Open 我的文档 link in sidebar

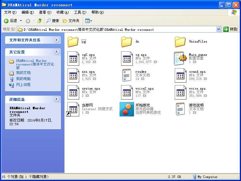coord(23,73)
